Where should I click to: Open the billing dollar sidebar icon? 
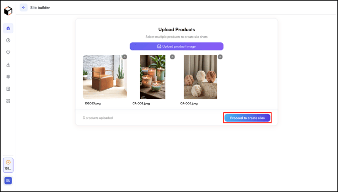click(x=8, y=89)
